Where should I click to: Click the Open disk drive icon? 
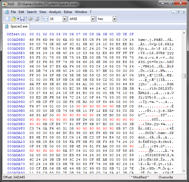point(37,19)
